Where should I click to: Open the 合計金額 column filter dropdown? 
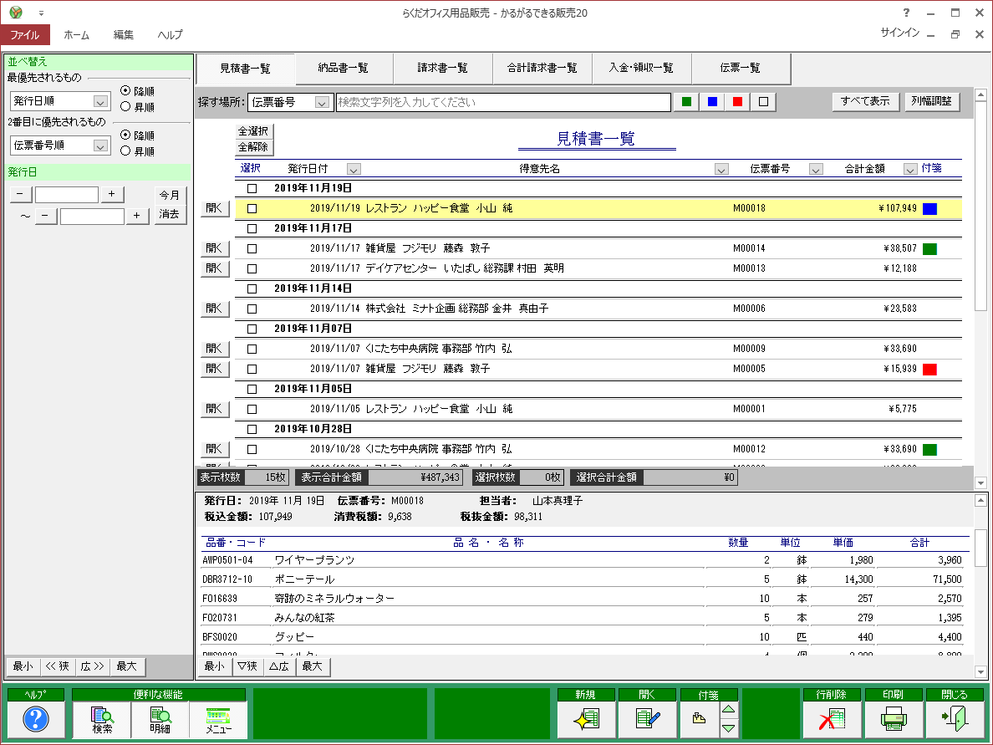tap(910, 169)
